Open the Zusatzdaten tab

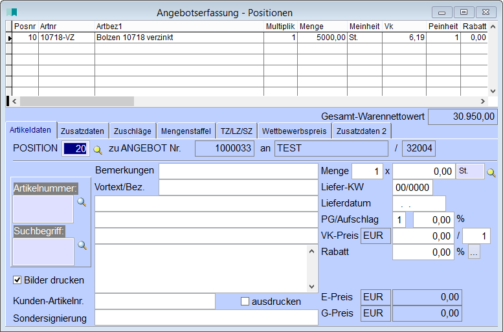pyautogui.click(x=82, y=131)
